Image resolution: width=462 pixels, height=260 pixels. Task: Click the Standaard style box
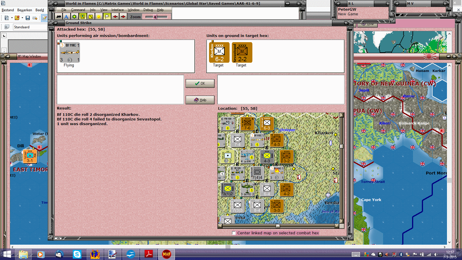click(30, 27)
